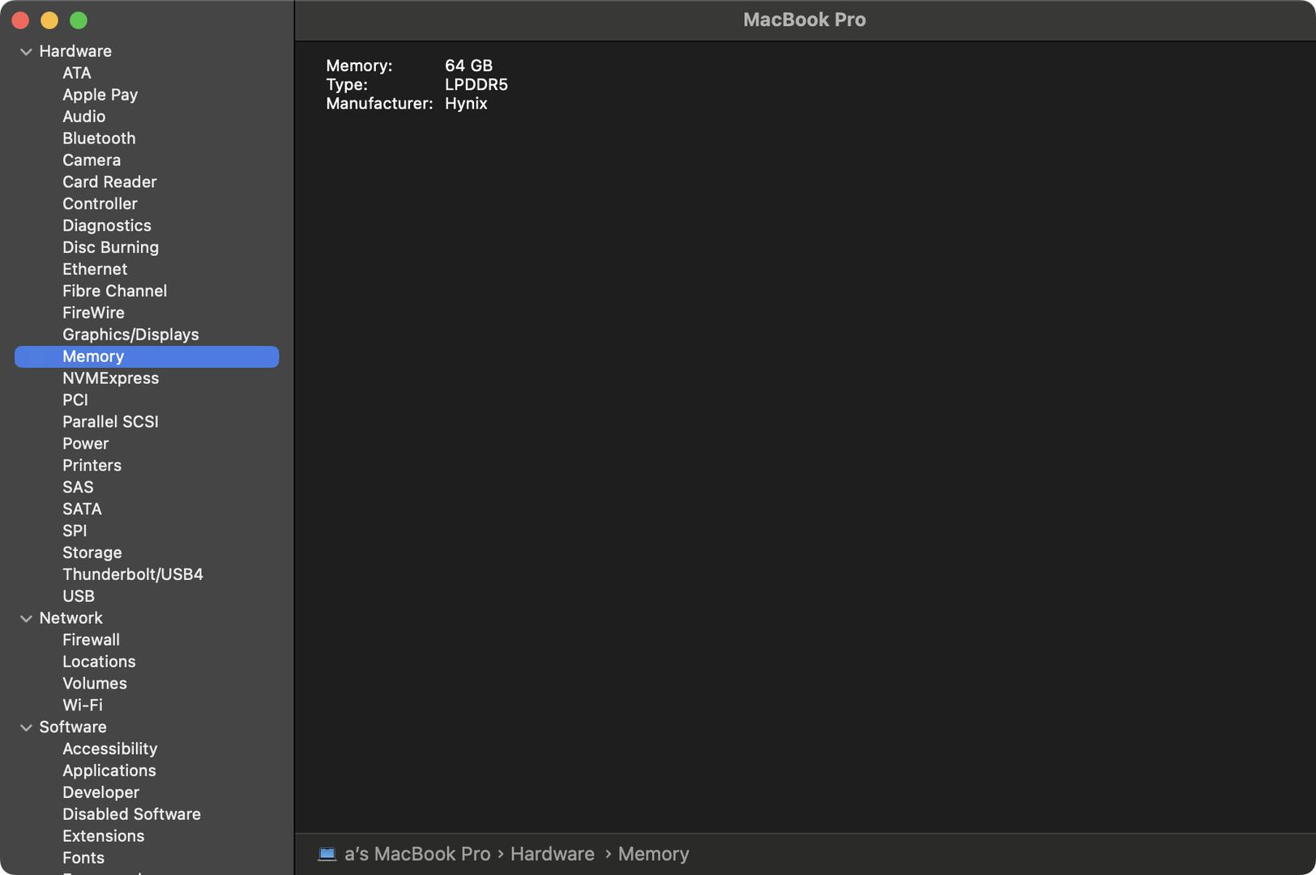
Task: Click "a's MacBook Pro" in path bar
Action: click(417, 854)
